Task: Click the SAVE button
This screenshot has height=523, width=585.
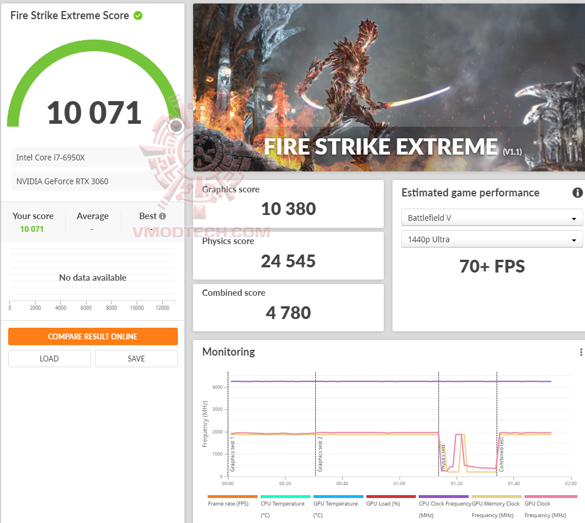Action: point(136,359)
